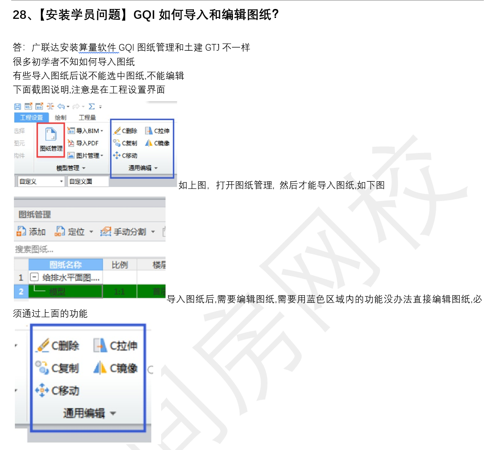The width and height of the screenshot is (500, 450).
Task: Click the Undo arrow icon
Action: (61, 106)
